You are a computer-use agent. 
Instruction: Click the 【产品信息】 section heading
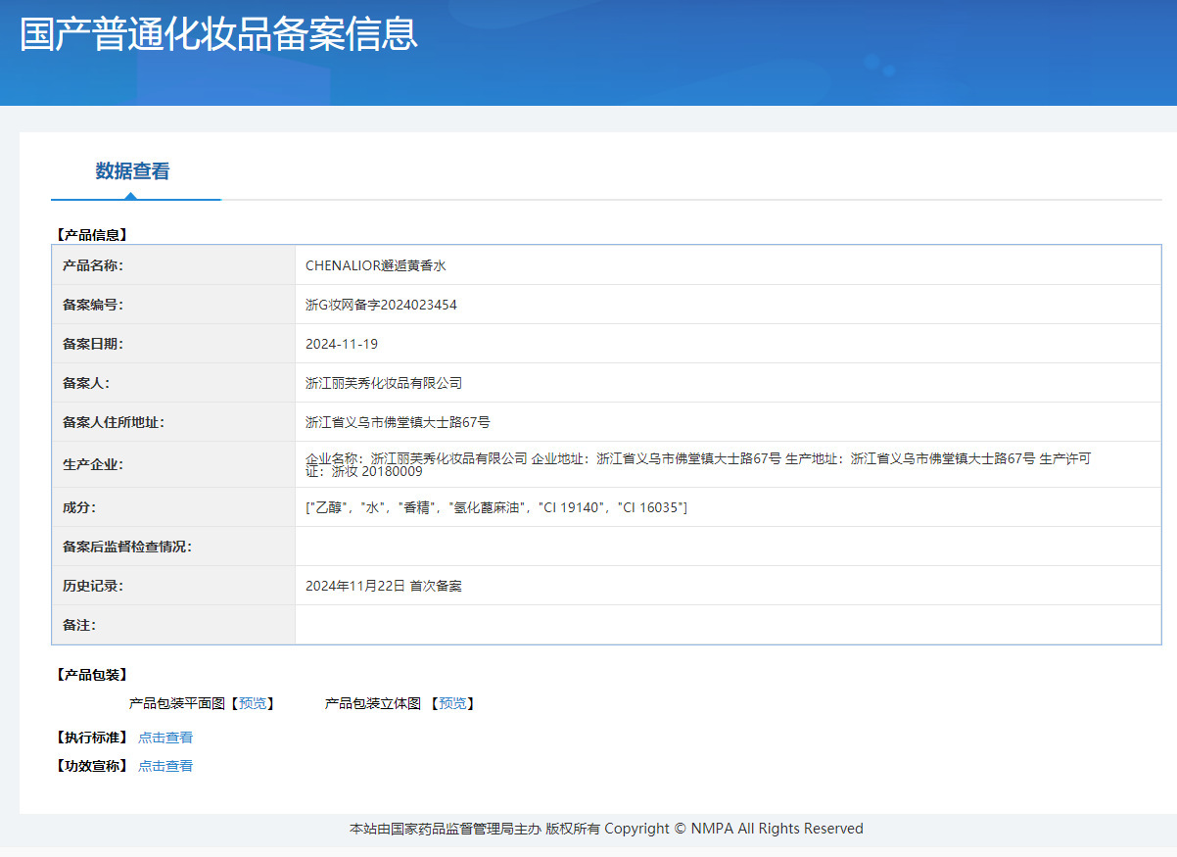[x=91, y=235]
